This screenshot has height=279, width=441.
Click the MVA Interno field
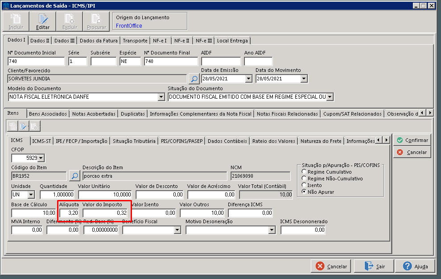coord(27,230)
